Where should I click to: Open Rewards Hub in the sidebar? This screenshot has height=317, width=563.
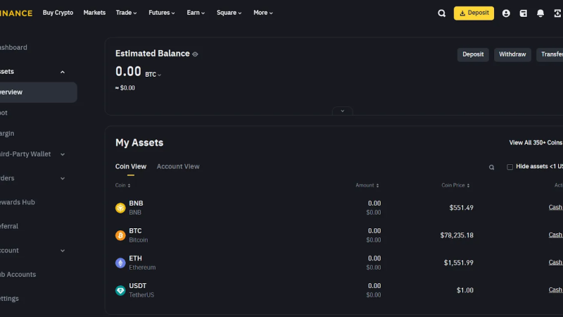[17, 202]
